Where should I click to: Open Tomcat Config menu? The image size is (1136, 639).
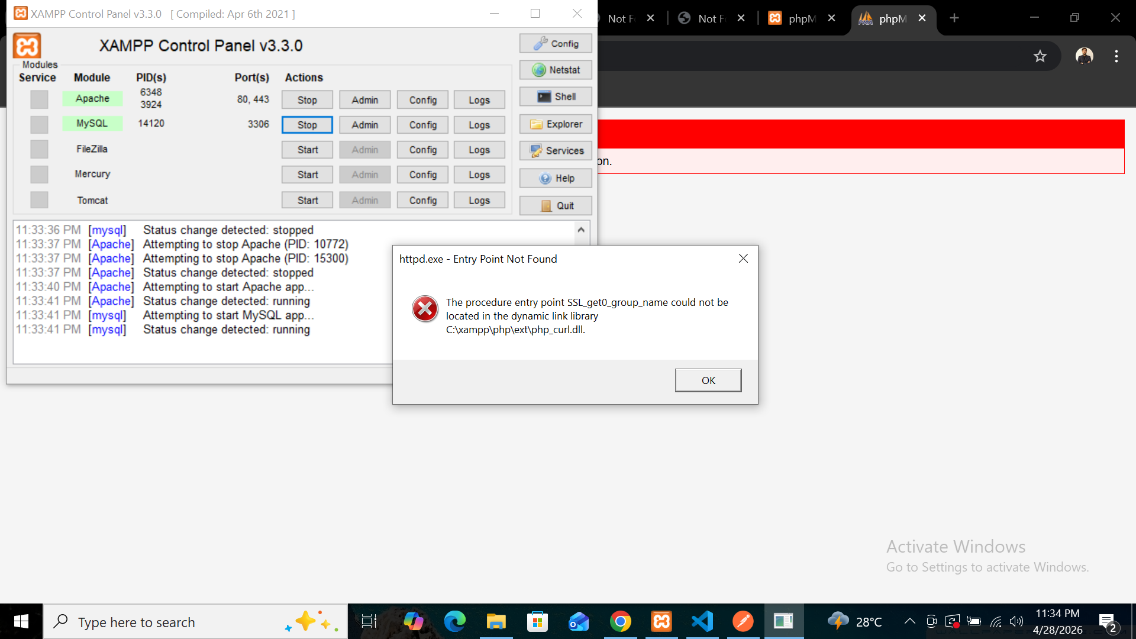[x=422, y=201]
